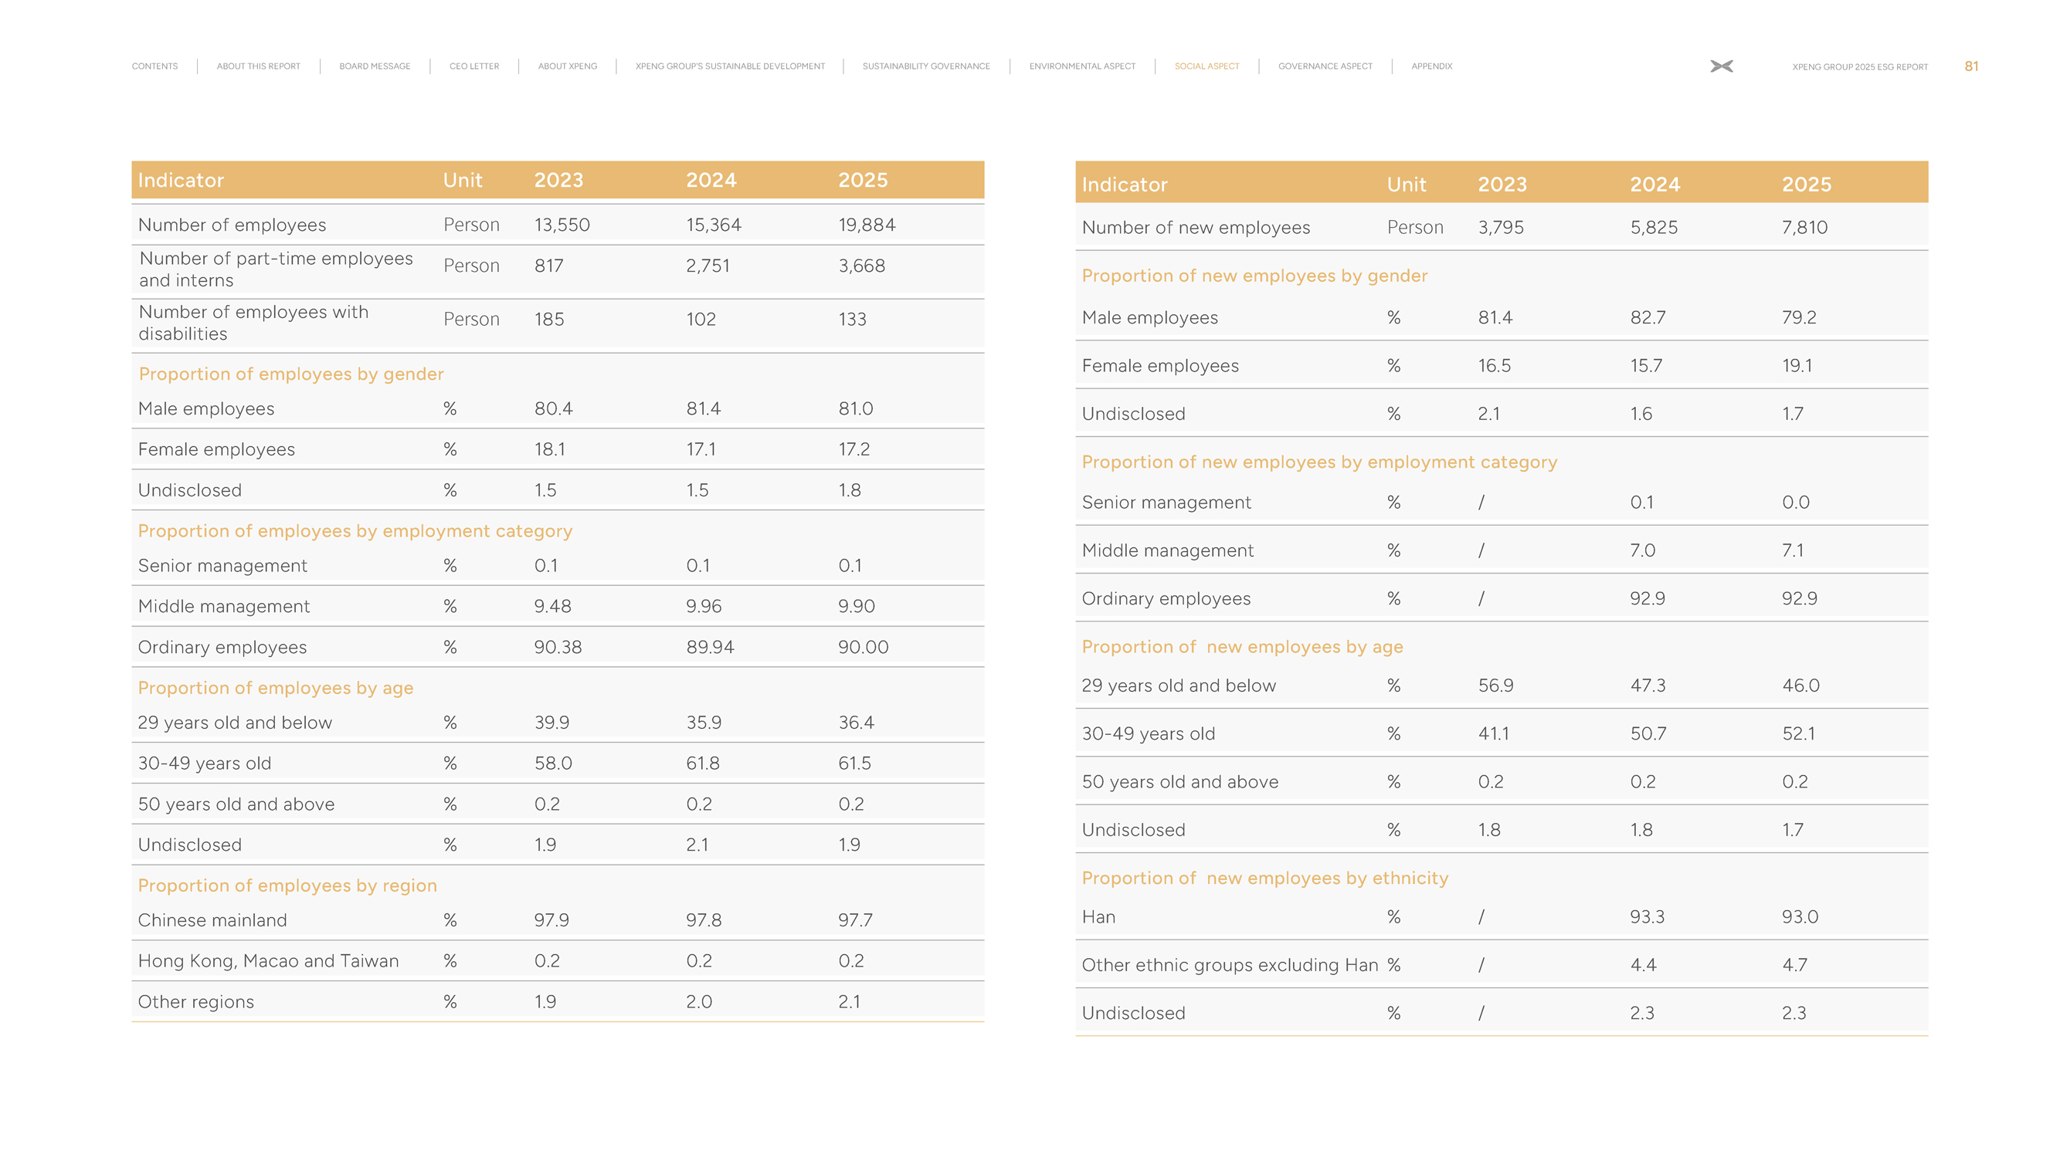The width and height of the screenshot is (2060, 1158).
Task: Click the 19,884 employees value for 2025
Action: coord(866,225)
